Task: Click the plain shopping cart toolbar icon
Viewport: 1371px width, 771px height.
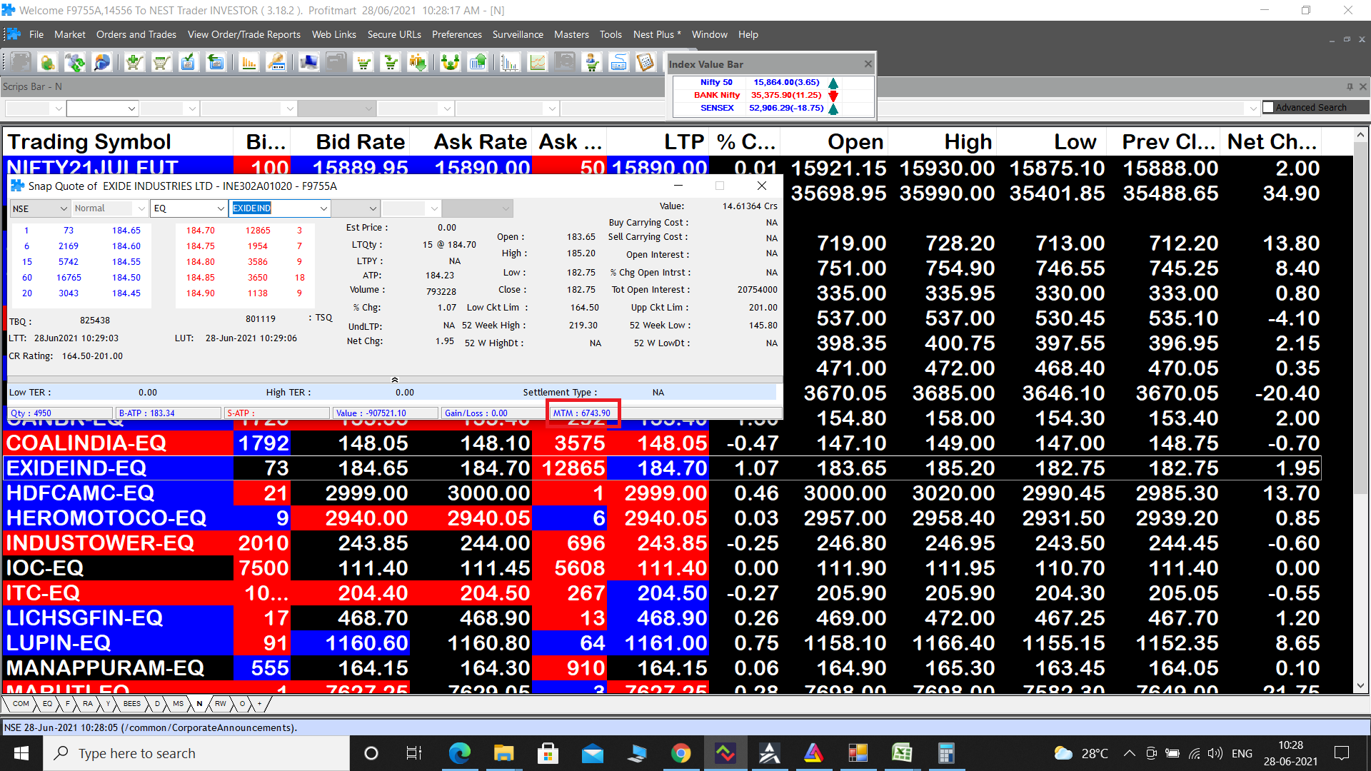Action: (x=161, y=63)
